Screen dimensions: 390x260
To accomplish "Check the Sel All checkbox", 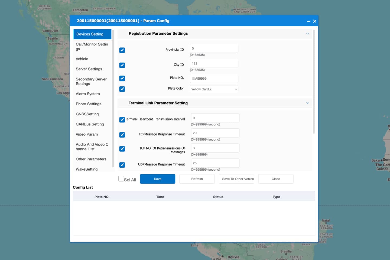I will [121, 179].
